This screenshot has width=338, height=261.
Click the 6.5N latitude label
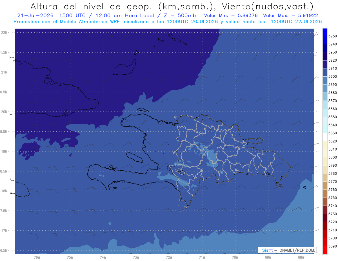(x=4, y=251)
